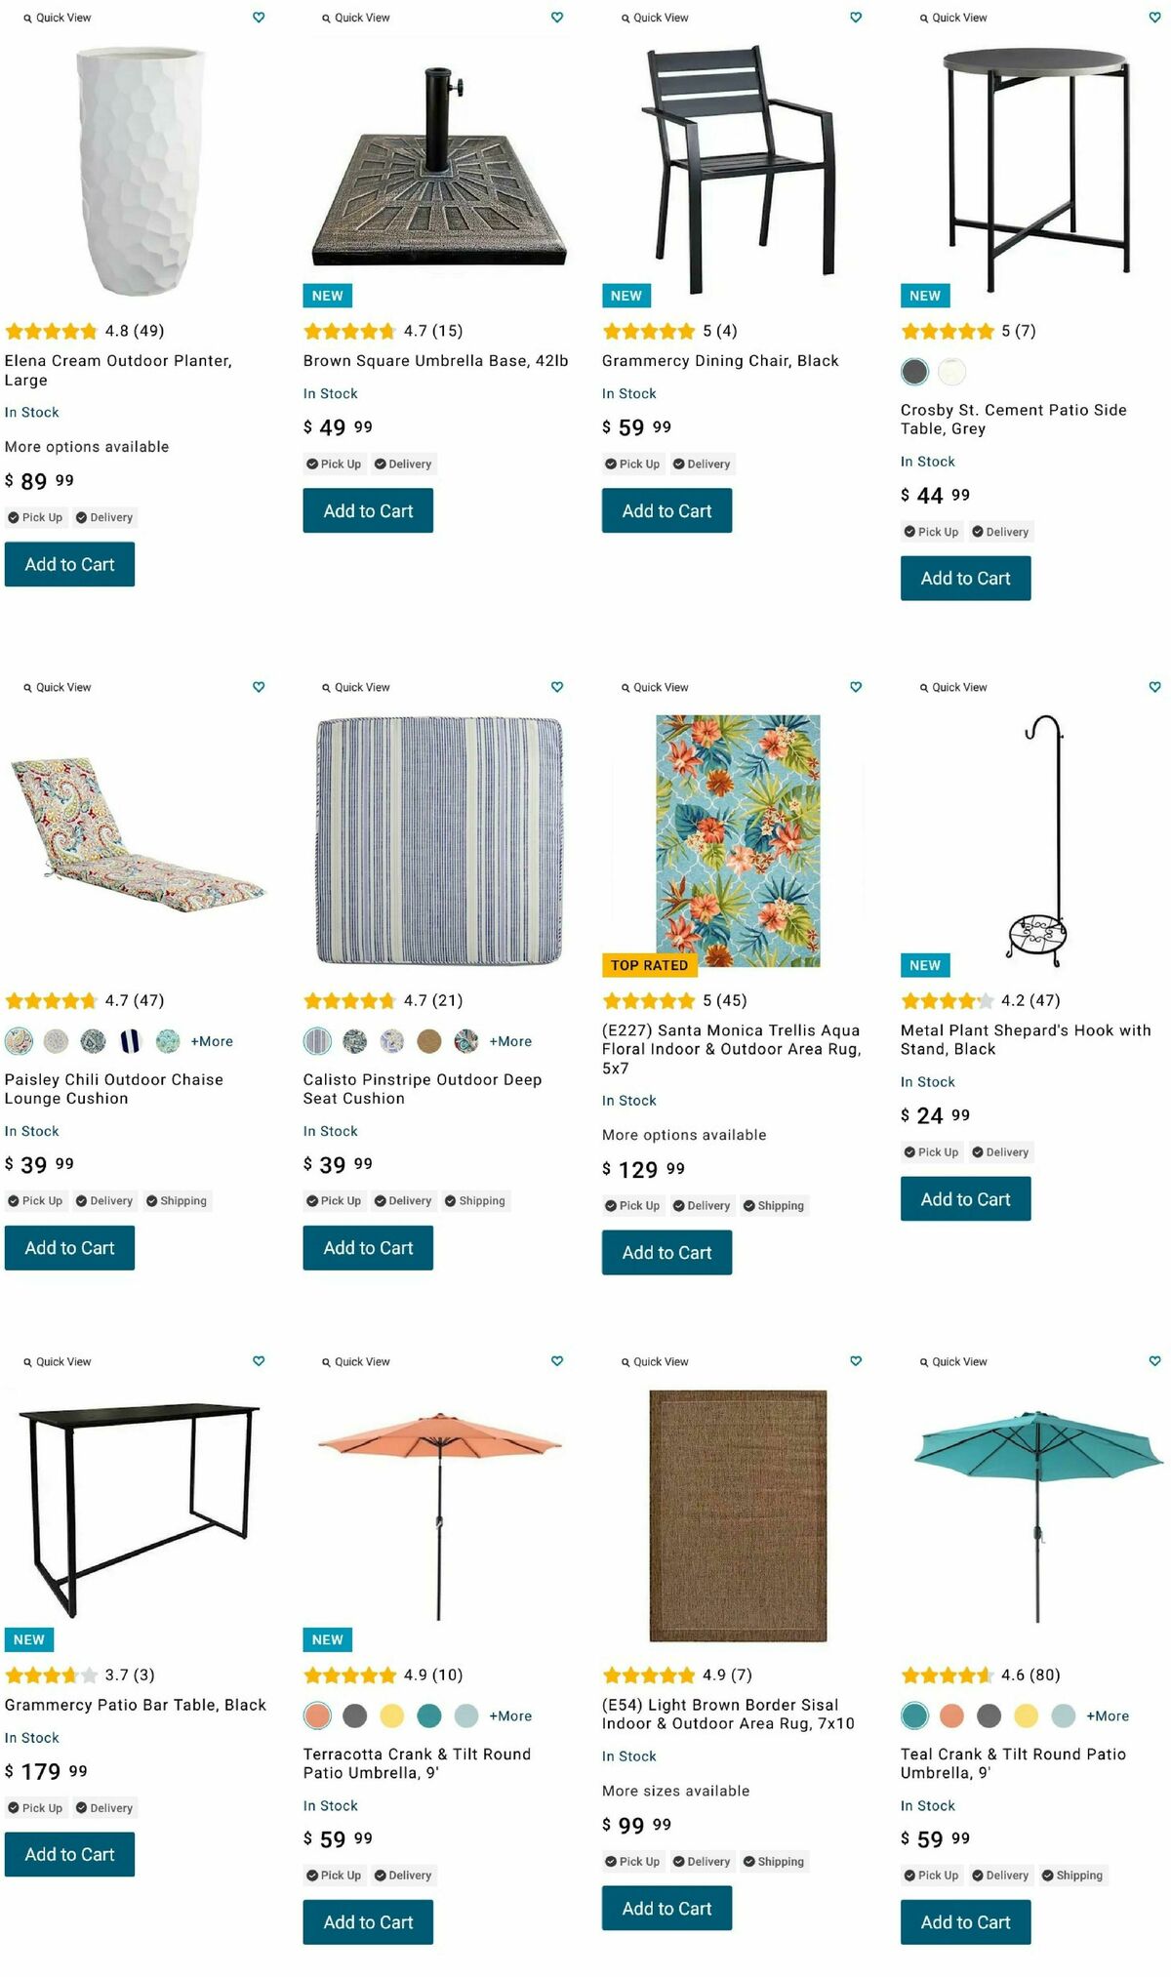This screenshot has width=1171, height=1977.
Task: Toggle favorite on Terracotta Patio Umbrella
Action: tap(557, 1361)
